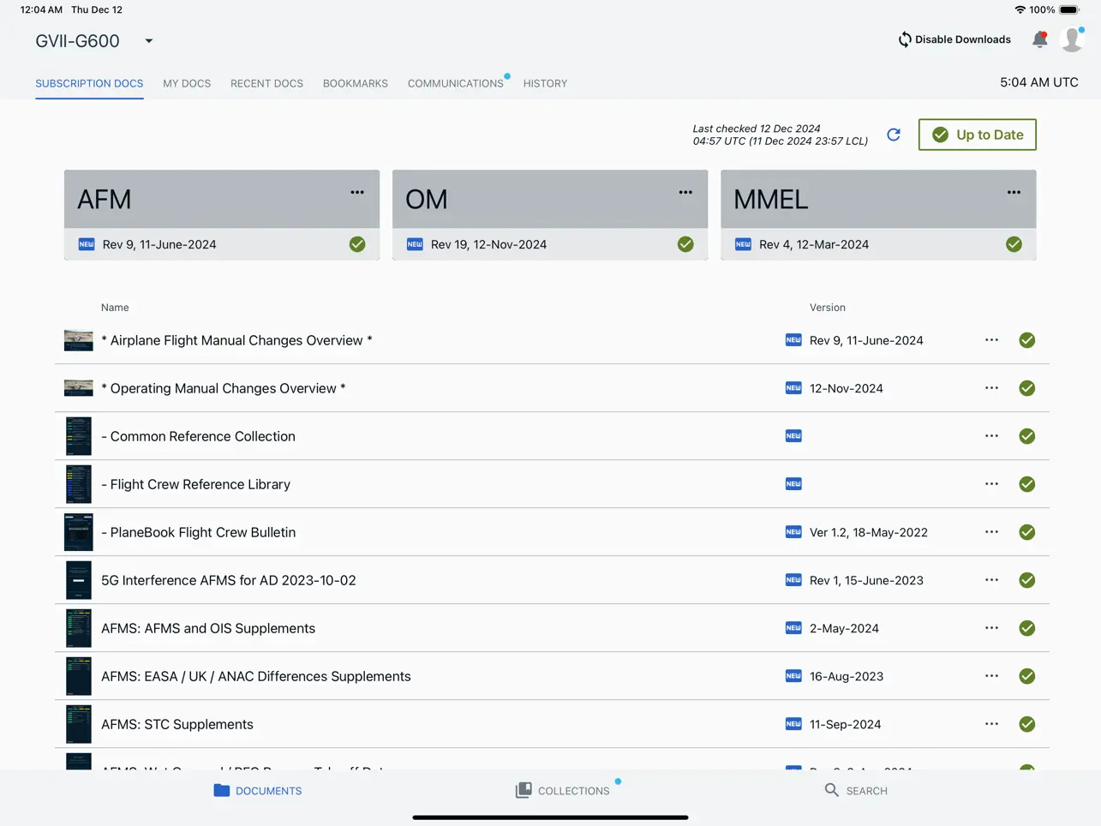Expand the GVII-G600 aircraft dropdown
The width and height of the screenshot is (1101, 826).
(x=148, y=41)
